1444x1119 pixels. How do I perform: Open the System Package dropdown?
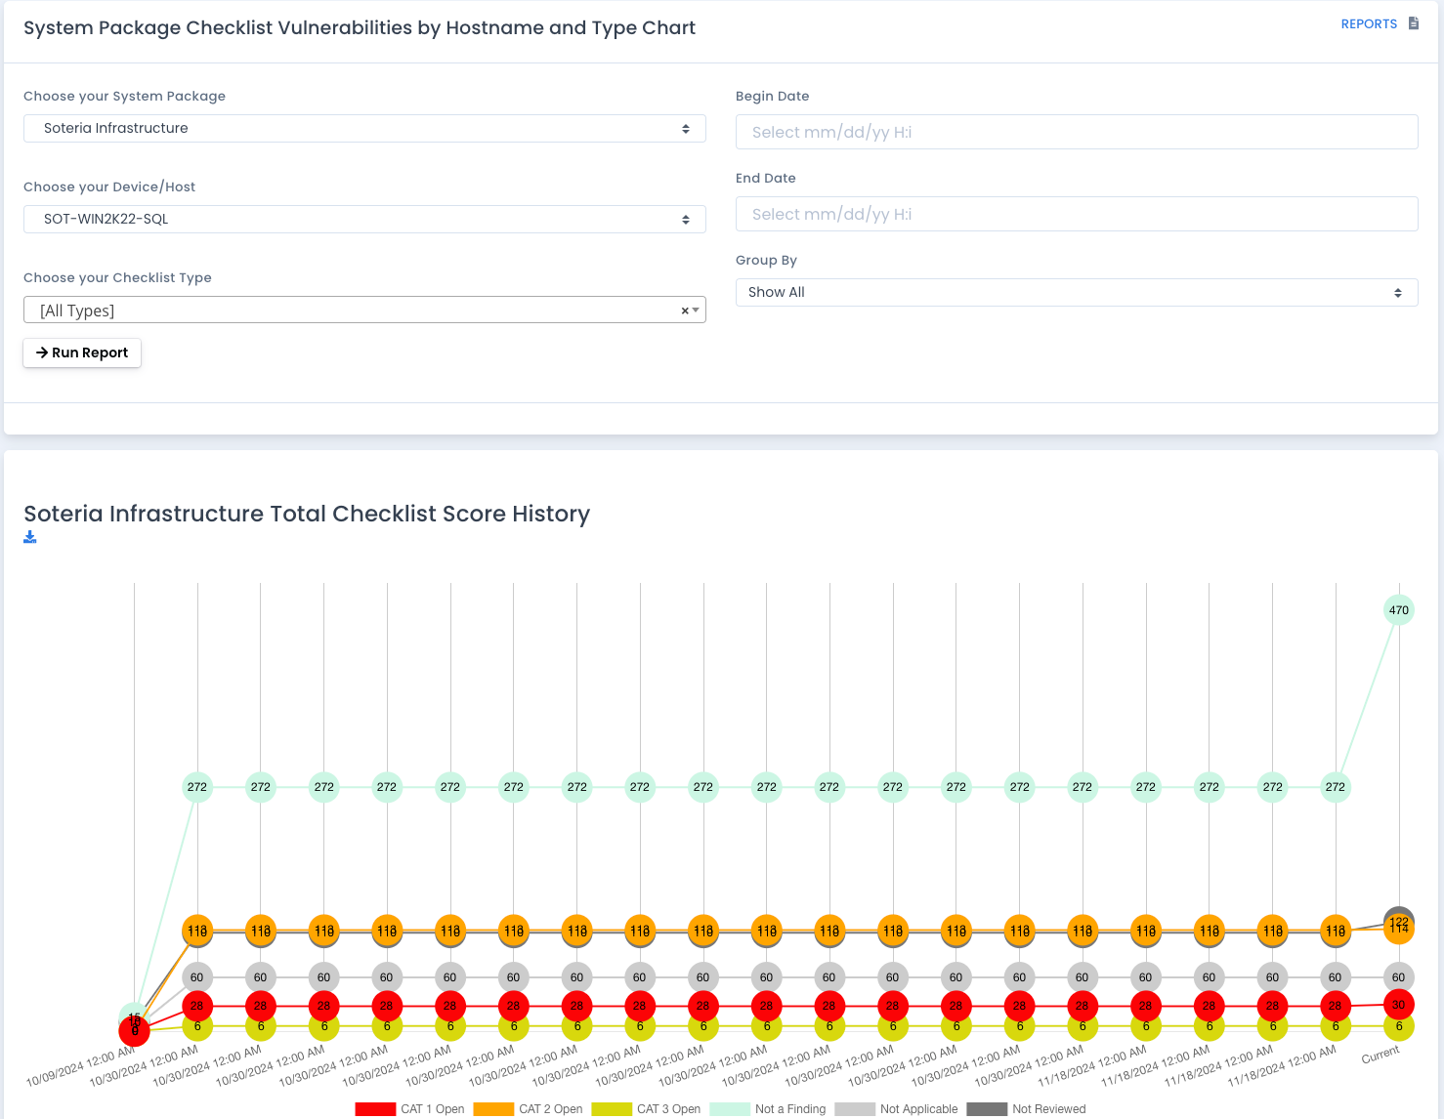click(x=364, y=128)
